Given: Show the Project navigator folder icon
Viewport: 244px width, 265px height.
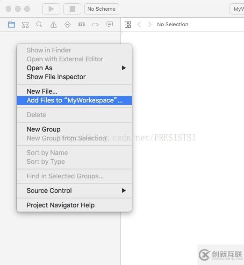Looking at the screenshot, I should click(x=12, y=25).
